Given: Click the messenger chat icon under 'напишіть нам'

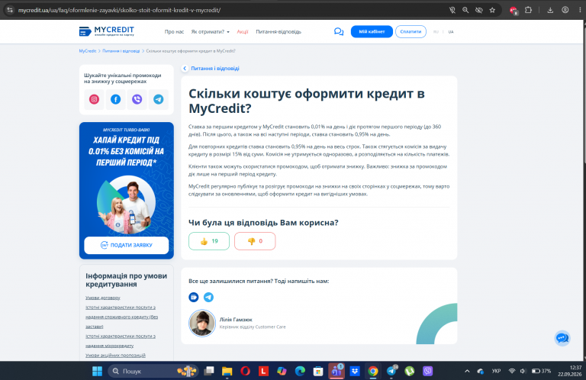Looking at the screenshot, I should [194, 297].
